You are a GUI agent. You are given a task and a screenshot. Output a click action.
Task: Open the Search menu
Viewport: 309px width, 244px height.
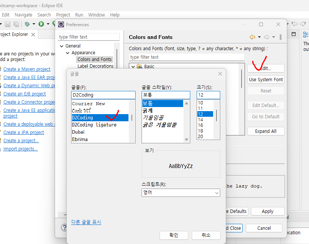click(44, 15)
